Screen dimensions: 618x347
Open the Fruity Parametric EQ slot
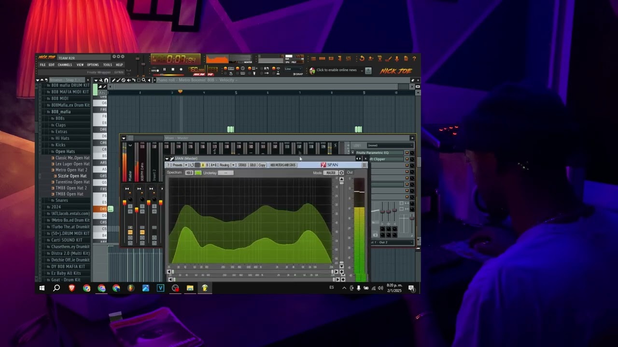click(x=379, y=153)
